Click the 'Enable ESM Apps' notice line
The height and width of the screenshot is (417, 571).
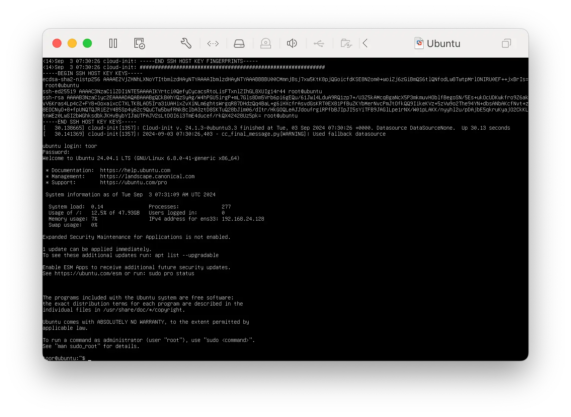137,267
